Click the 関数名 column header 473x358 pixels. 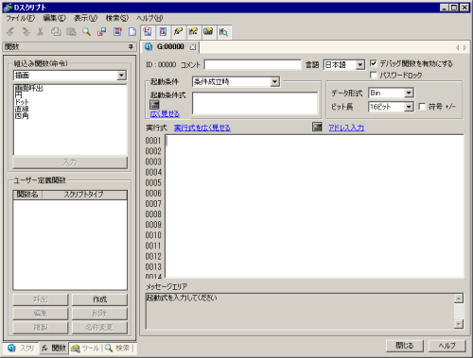27,195
